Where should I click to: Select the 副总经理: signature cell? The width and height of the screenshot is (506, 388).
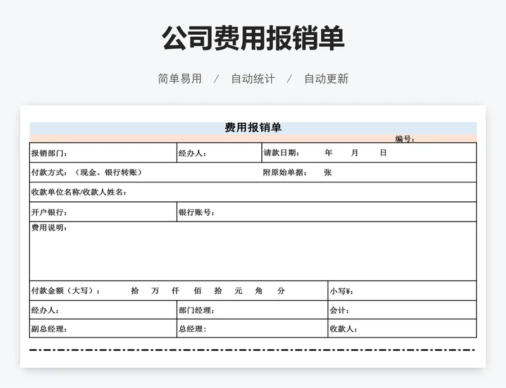tap(103, 329)
